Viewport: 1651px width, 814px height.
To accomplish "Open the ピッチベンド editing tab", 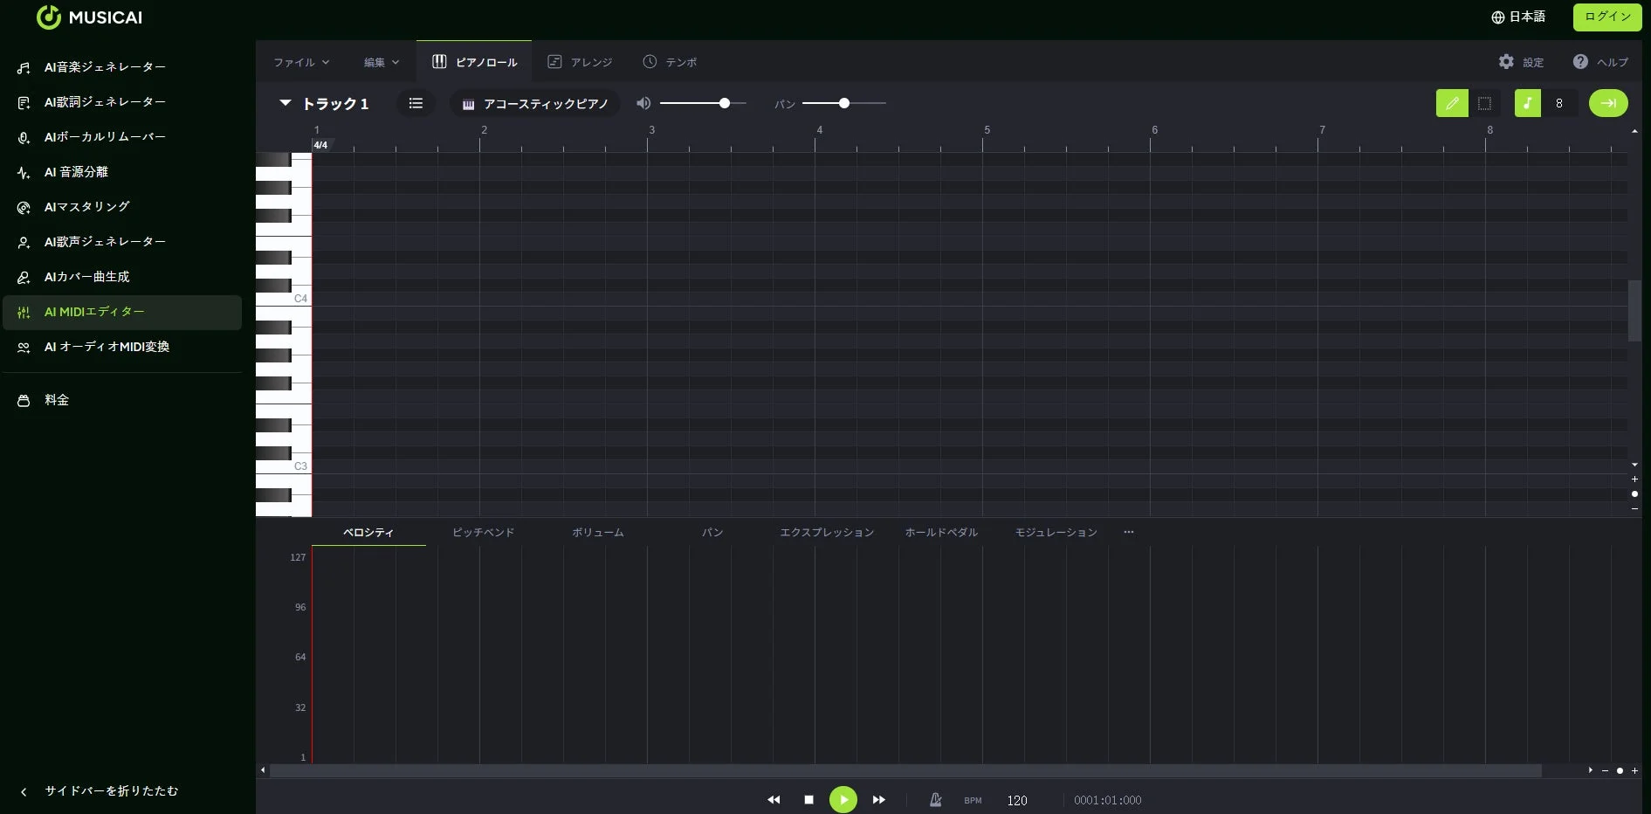I will 482,532.
